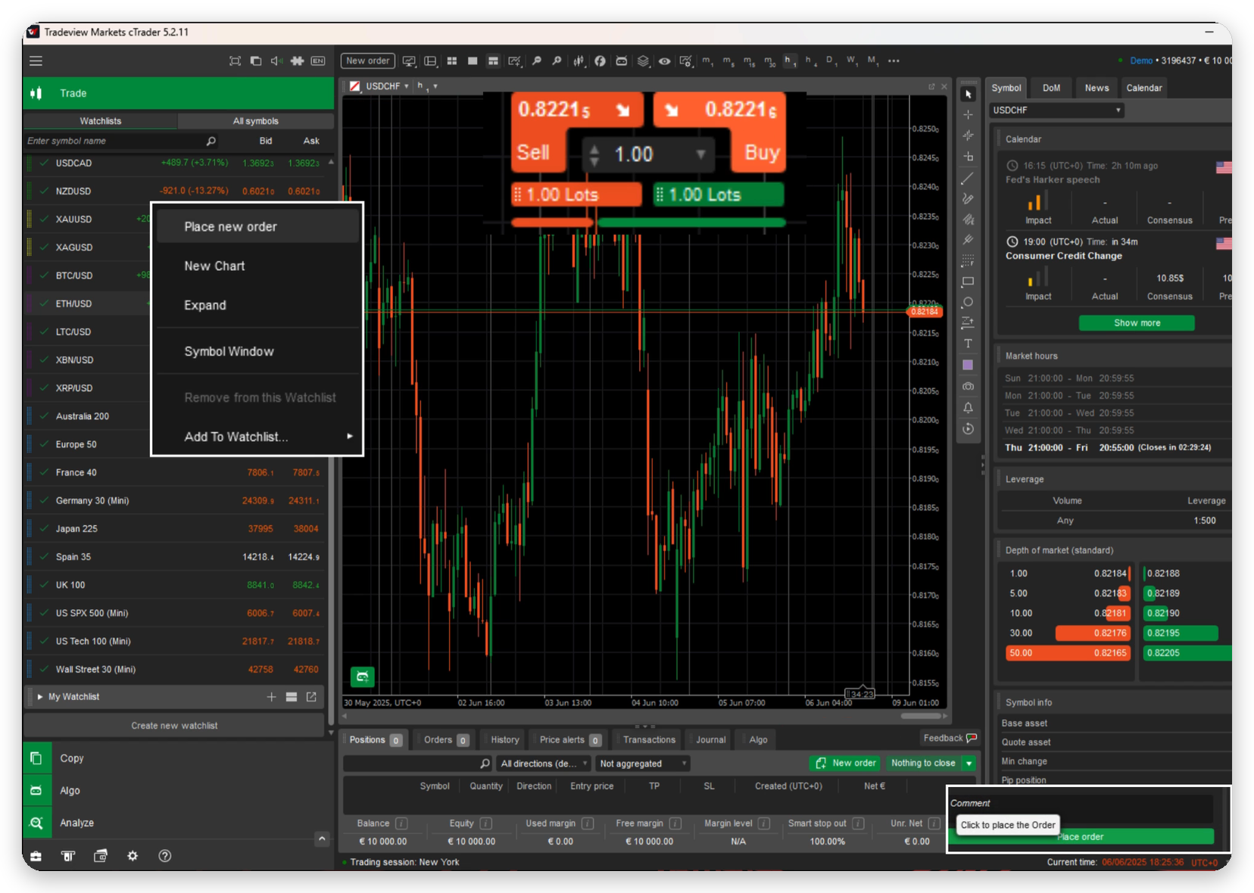The height and width of the screenshot is (893, 1254).
Task: Open the chart layers icon
Action: 643,61
